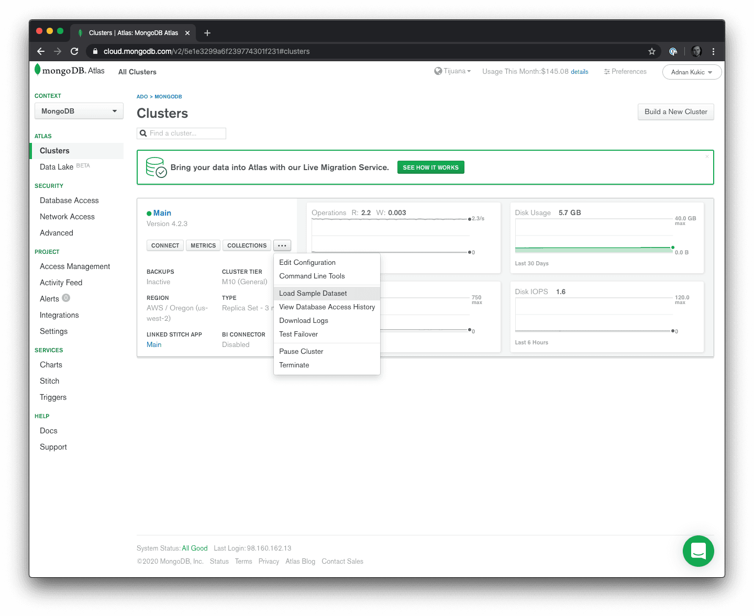The image size is (754, 616).
Task: Go to Network Access in sidebar
Action: point(67,217)
